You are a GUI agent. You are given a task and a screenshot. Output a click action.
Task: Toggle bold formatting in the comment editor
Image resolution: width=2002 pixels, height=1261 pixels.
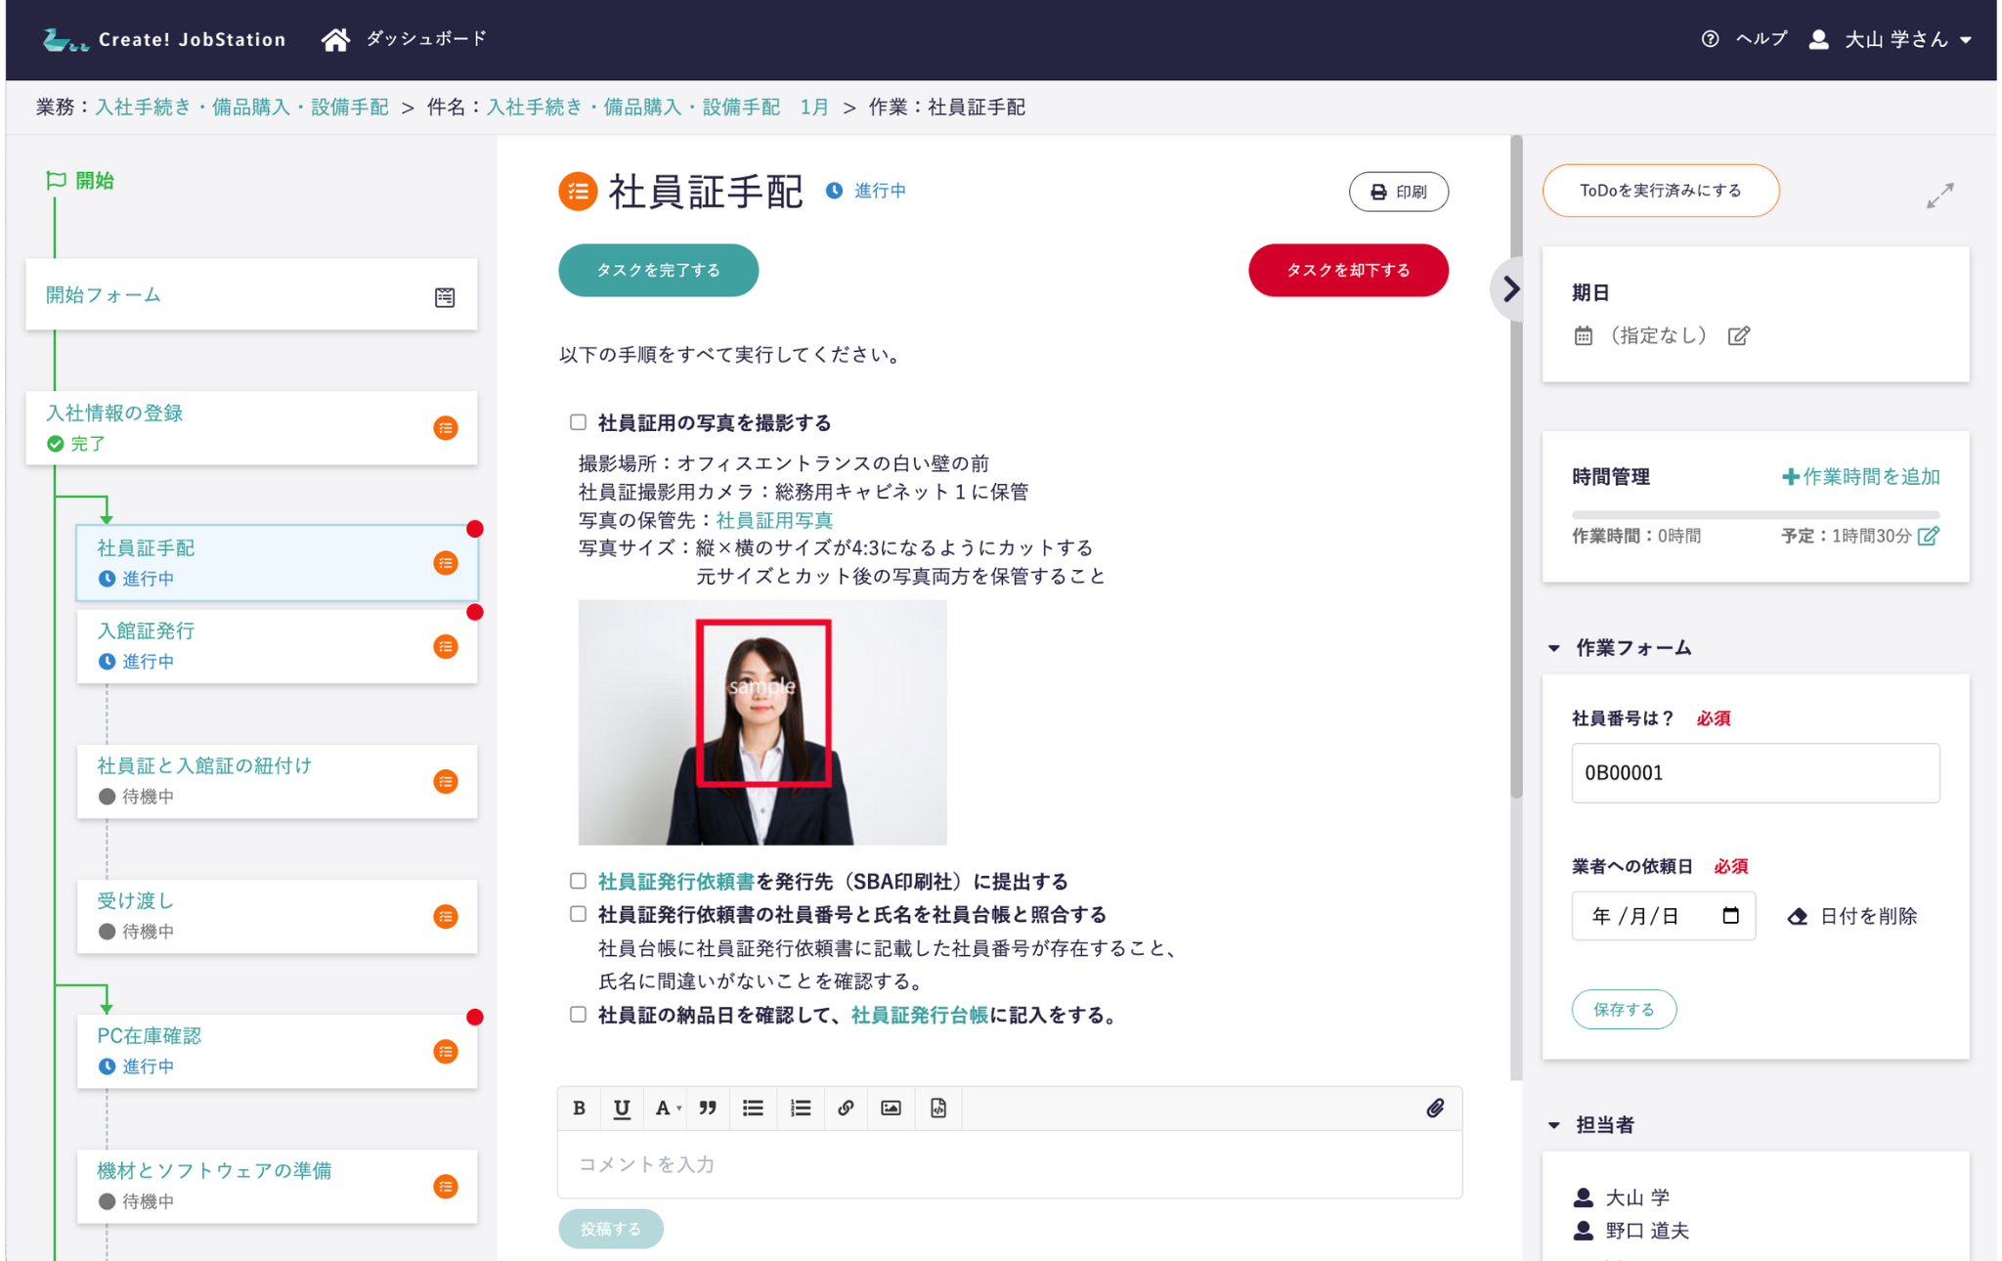click(x=579, y=1108)
